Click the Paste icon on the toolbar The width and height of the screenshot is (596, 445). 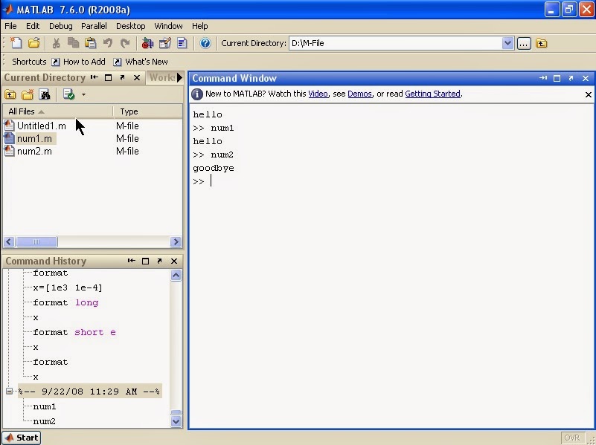coord(90,43)
